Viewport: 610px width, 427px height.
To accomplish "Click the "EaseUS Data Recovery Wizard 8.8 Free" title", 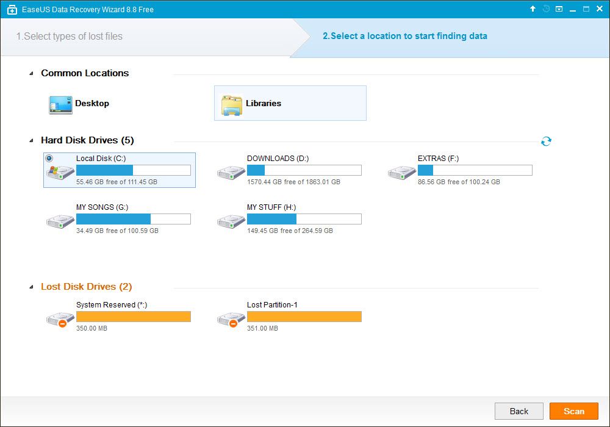I will [x=87, y=10].
